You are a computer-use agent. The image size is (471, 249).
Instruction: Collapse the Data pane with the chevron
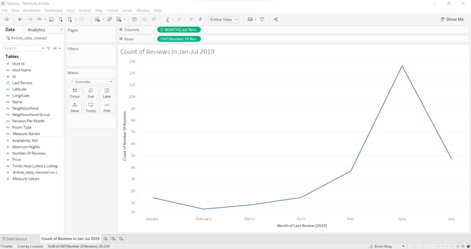tap(61, 30)
